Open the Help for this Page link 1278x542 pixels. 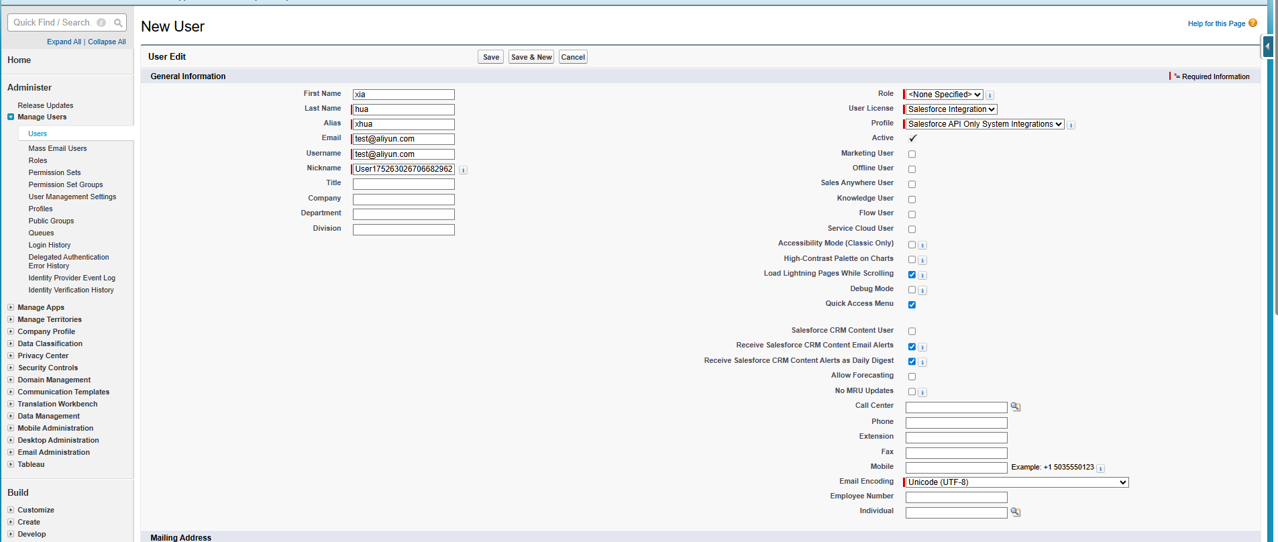click(x=1216, y=23)
